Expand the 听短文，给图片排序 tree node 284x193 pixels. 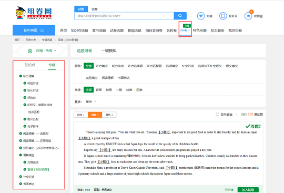[x=25, y=105]
